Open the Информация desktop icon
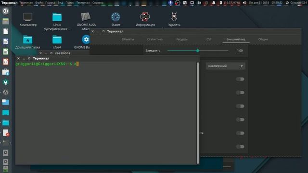308x173 pixels. 145,19
